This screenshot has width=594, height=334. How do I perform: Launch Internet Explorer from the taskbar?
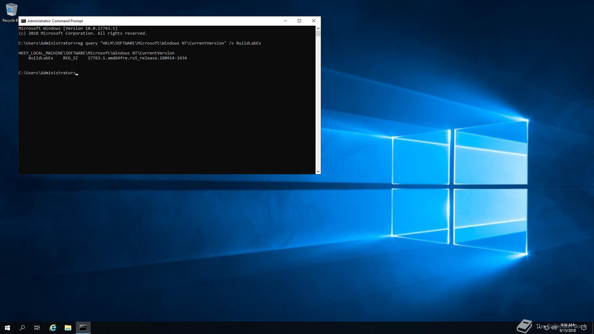pyautogui.click(x=53, y=328)
